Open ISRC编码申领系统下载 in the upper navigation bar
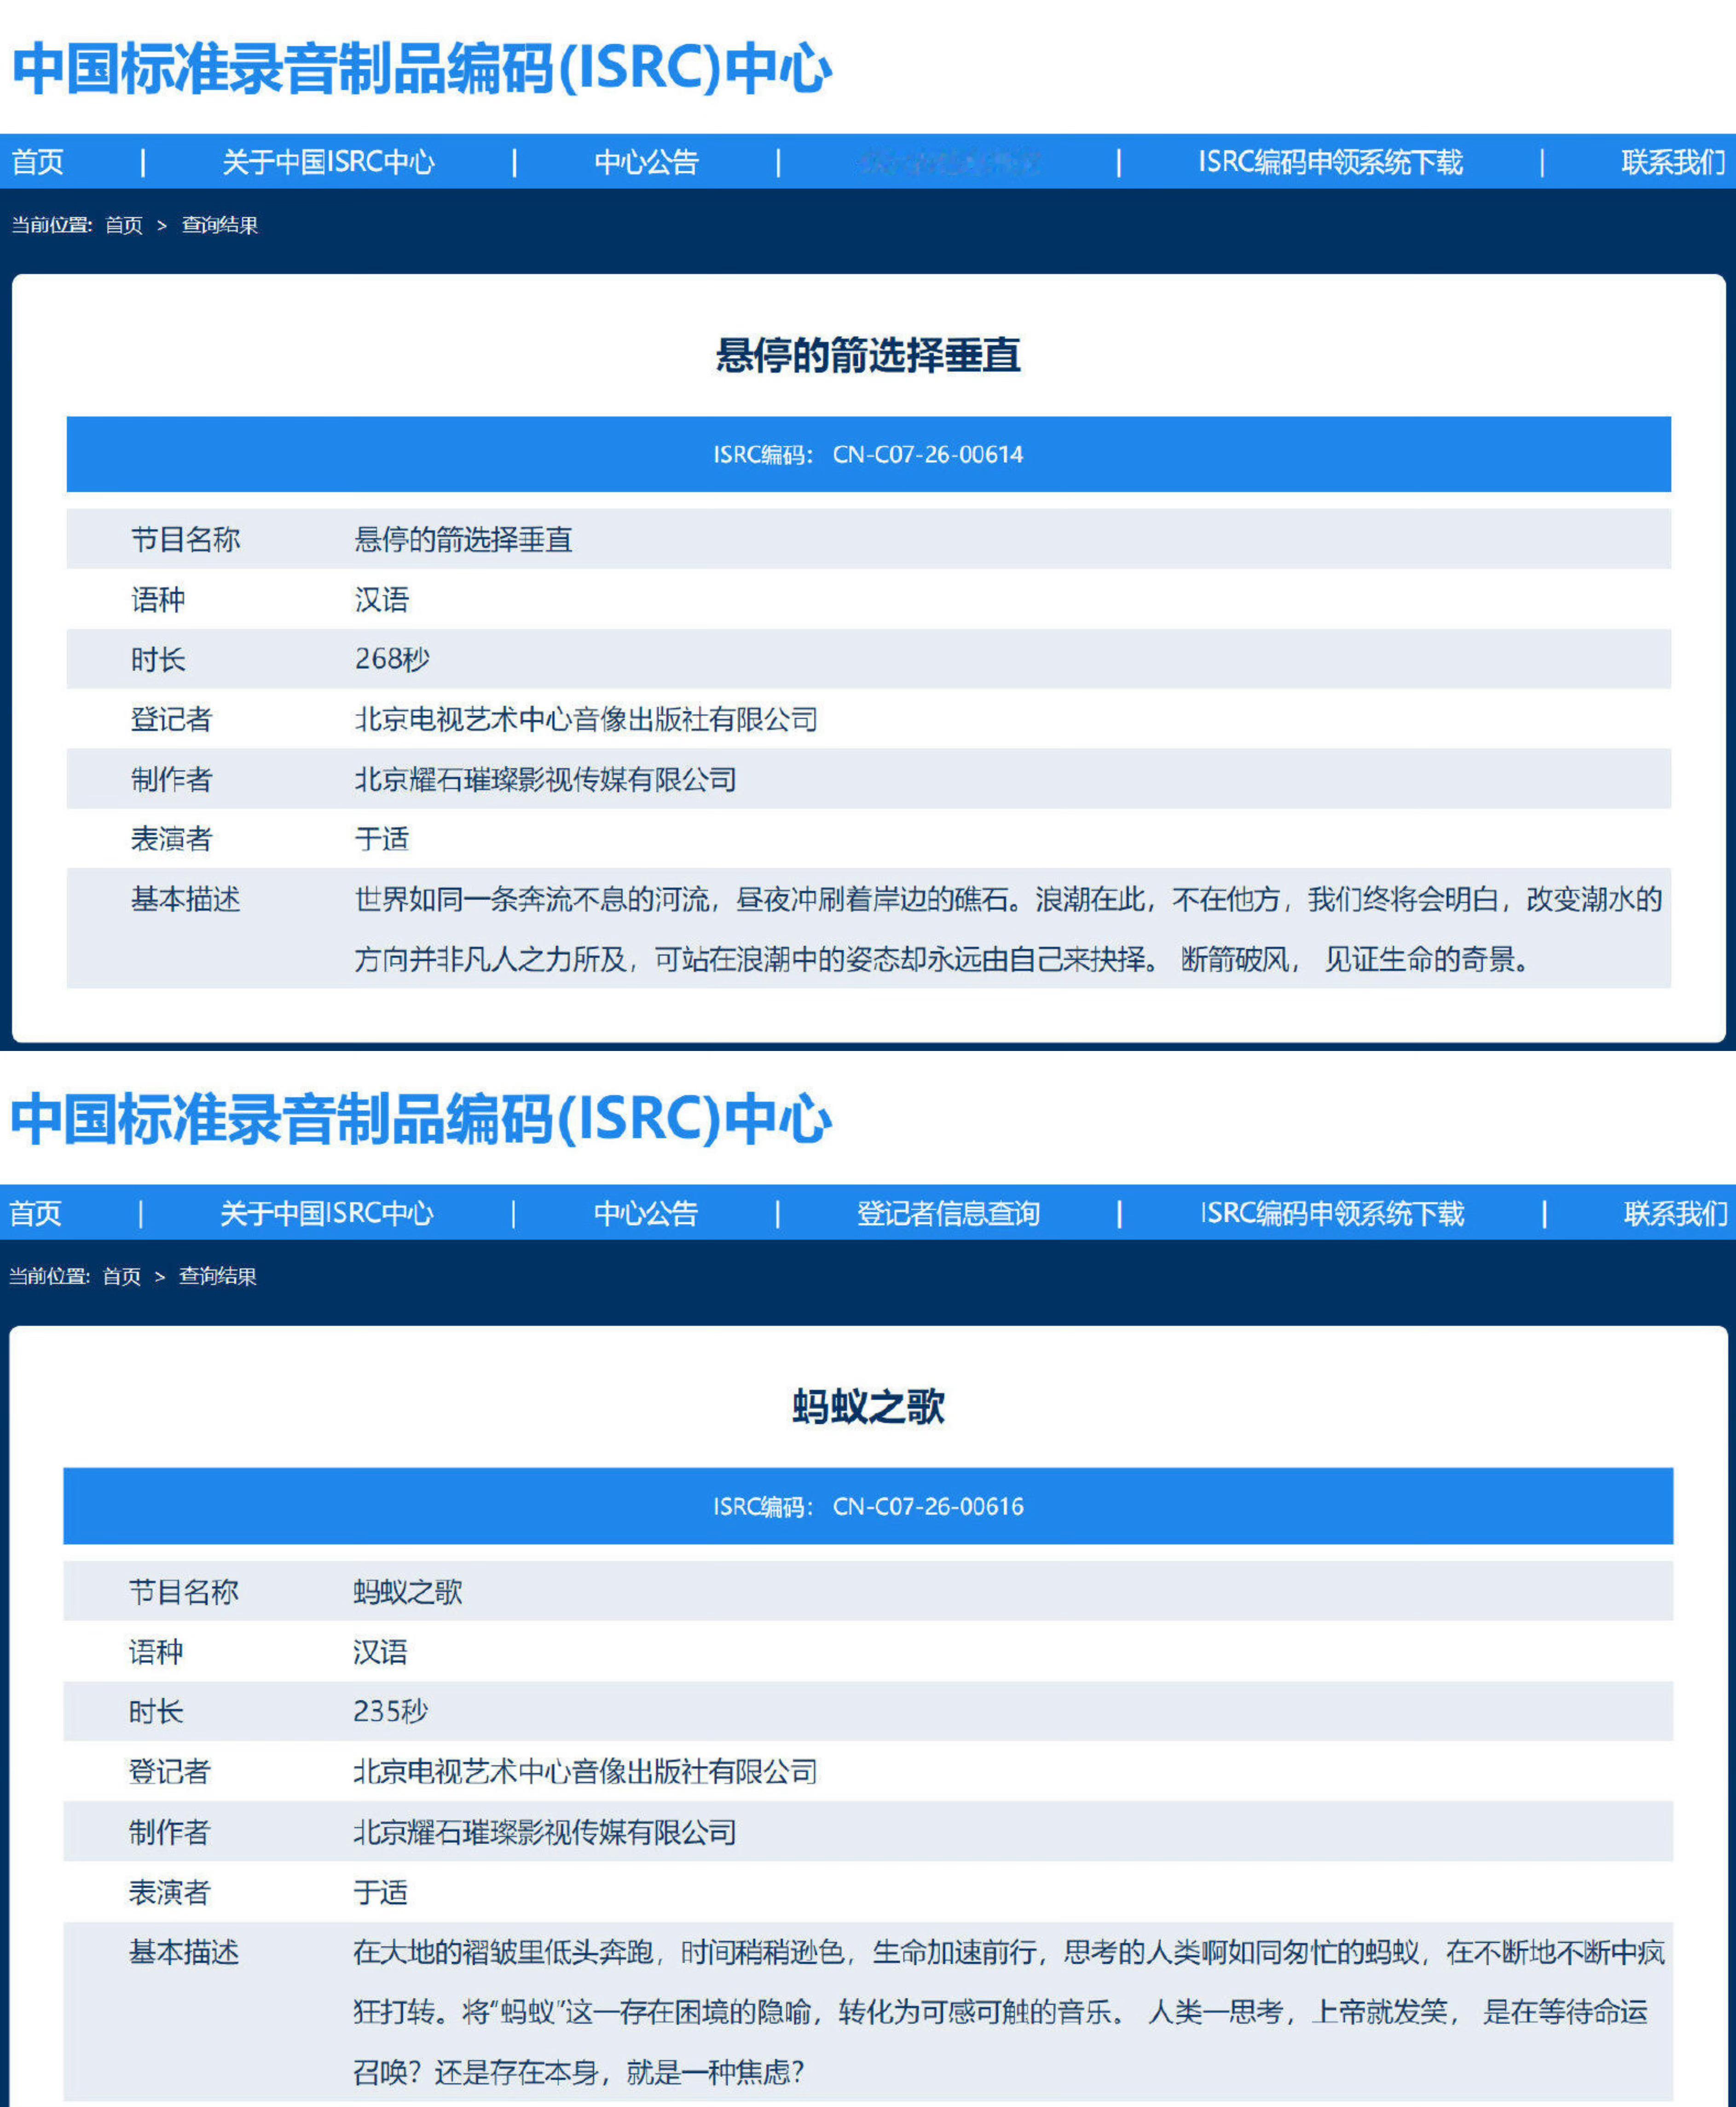This screenshot has width=1736, height=2107. 1330,162
